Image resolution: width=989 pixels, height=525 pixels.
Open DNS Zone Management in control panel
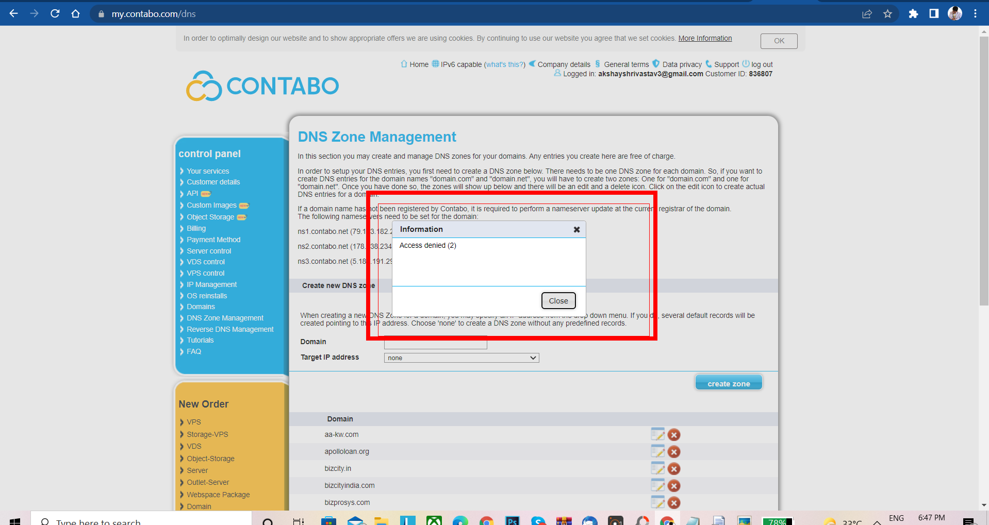coord(225,318)
